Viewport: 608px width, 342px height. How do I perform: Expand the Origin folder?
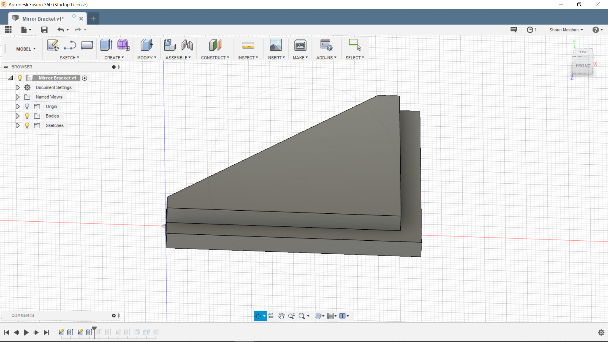tap(17, 106)
